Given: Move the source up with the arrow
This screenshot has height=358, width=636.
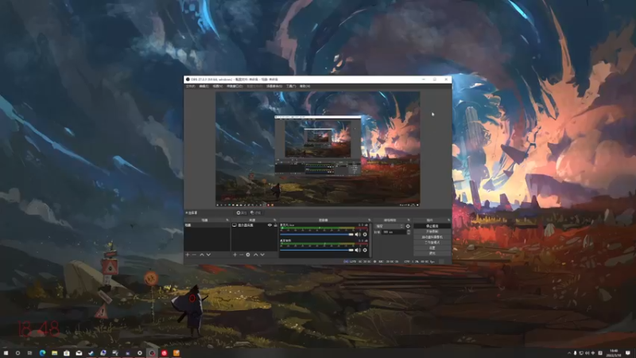Looking at the screenshot, I should point(255,255).
